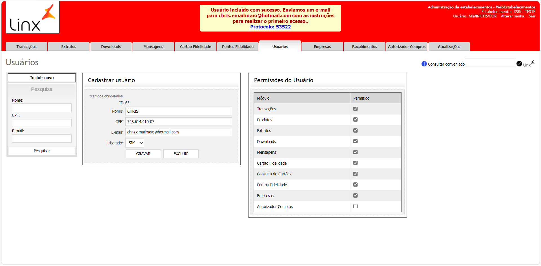Open the Empresas tab
This screenshot has width=541, height=266.
[x=322, y=46]
